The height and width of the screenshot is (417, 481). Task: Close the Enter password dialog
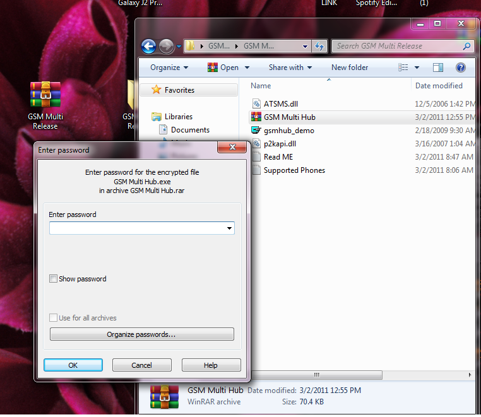click(232, 147)
